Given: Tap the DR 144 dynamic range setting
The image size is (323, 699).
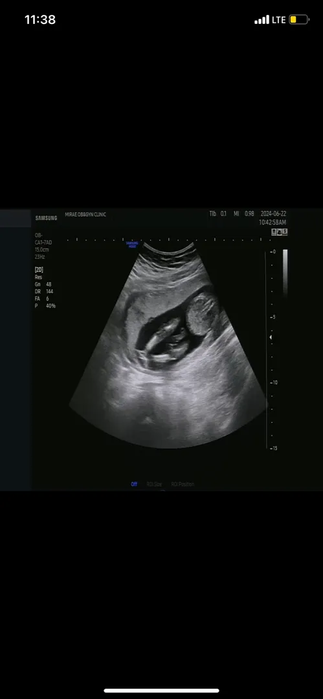Looking at the screenshot, I should (44, 291).
